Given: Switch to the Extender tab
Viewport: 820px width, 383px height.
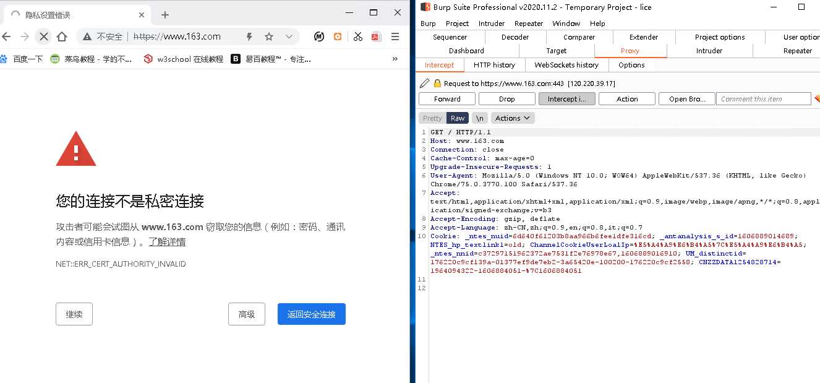Looking at the screenshot, I should 644,37.
